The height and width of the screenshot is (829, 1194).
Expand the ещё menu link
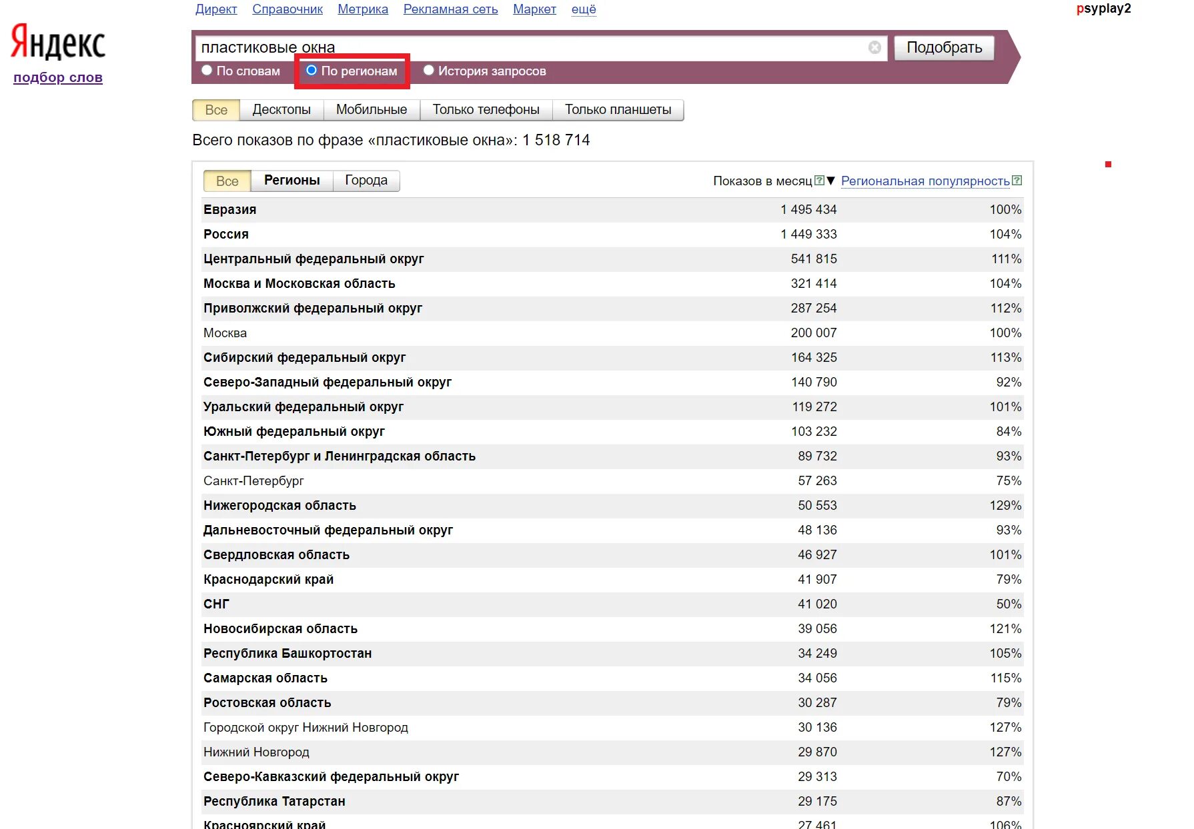click(584, 9)
